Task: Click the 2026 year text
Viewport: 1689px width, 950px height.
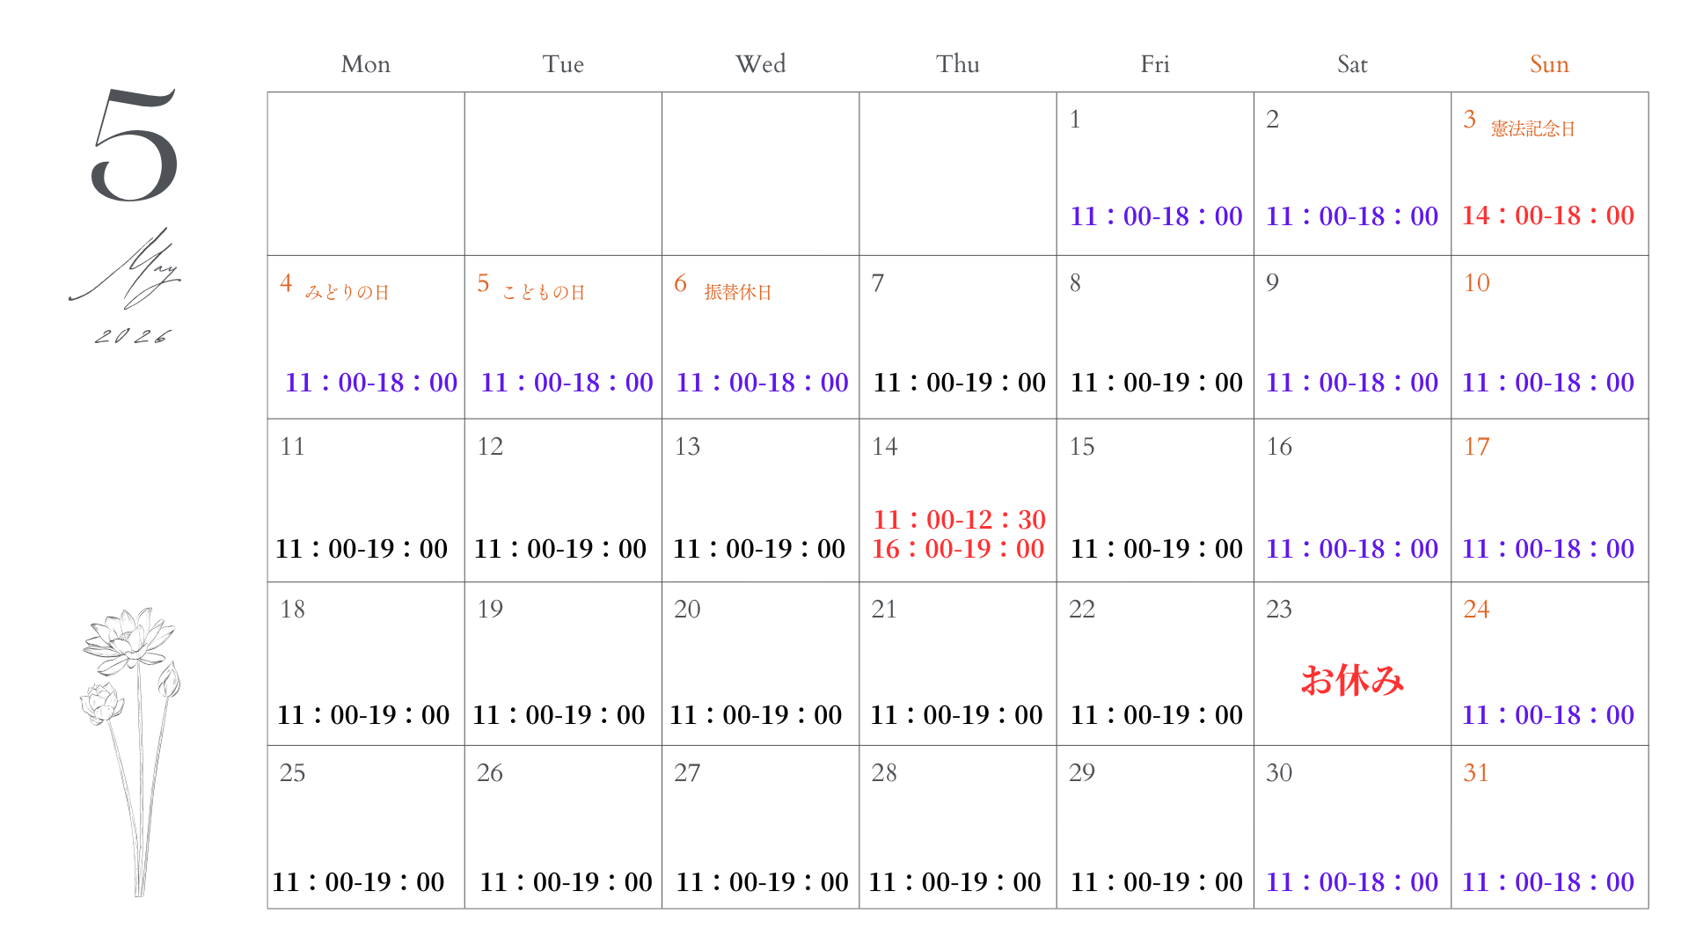Action: 132,337
